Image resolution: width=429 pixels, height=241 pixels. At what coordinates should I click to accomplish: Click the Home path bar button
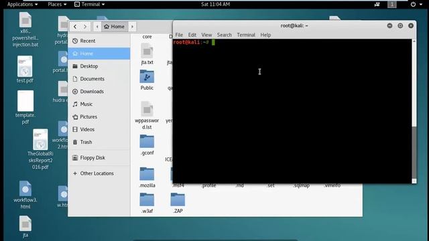coord(115,27)
